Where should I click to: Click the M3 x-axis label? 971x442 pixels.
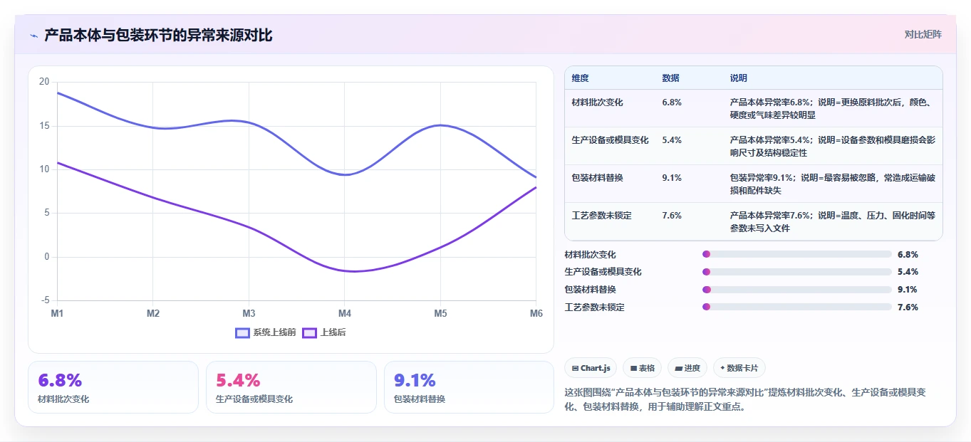(249, 313)
